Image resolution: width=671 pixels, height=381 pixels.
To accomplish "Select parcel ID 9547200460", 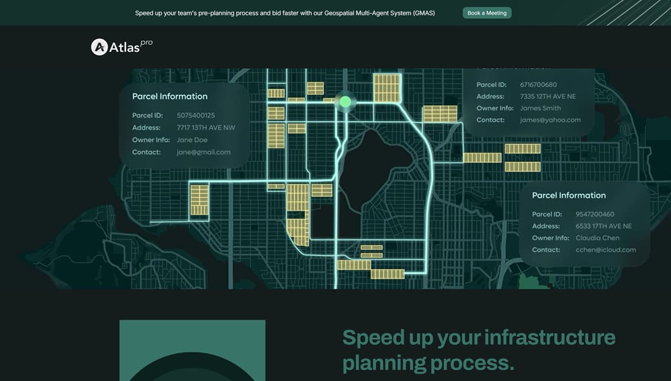I will coord(594,214).
